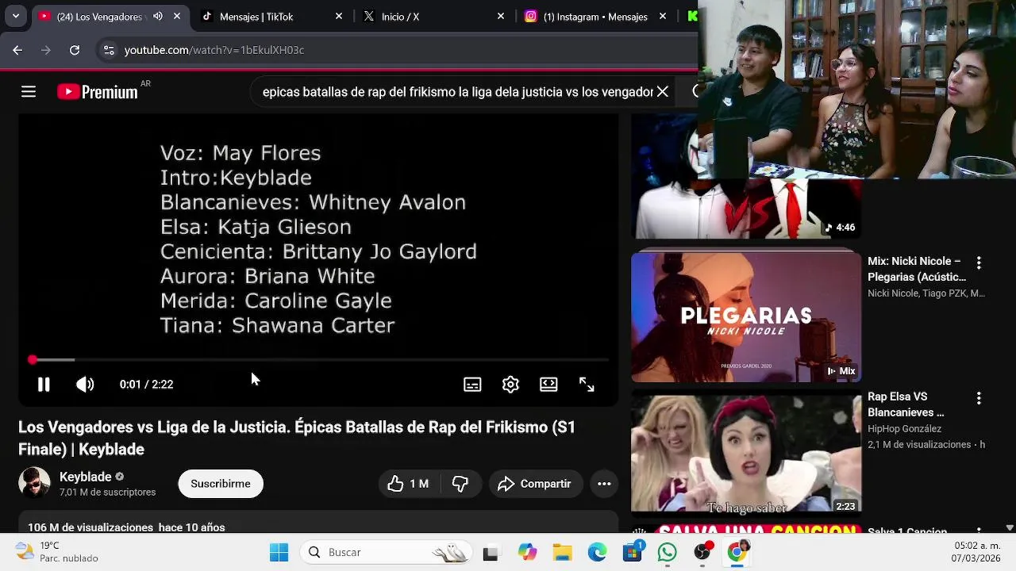Pause the video with the pause button
The width and height of the screenshot is (1016, 571).
pyautogui.click(x=44, y=385)
